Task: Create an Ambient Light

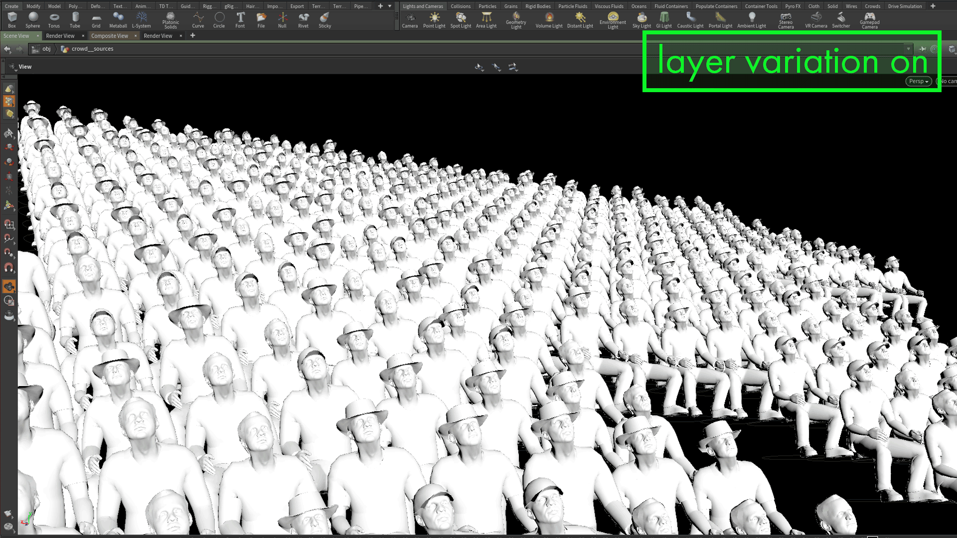Action: click(751, 20)
